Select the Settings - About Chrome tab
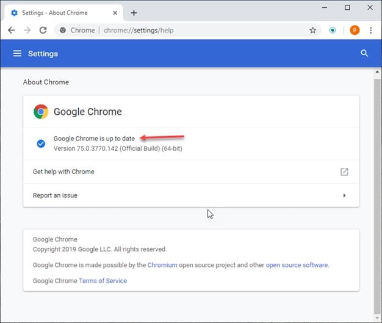Image resolution: width=382 pixels, height=323 pixels. (63, 13)
